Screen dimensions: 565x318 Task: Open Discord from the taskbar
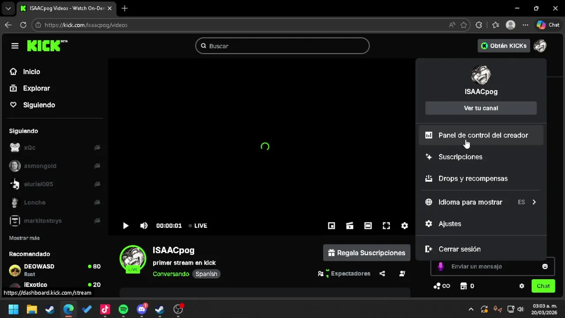coord(142,309)
